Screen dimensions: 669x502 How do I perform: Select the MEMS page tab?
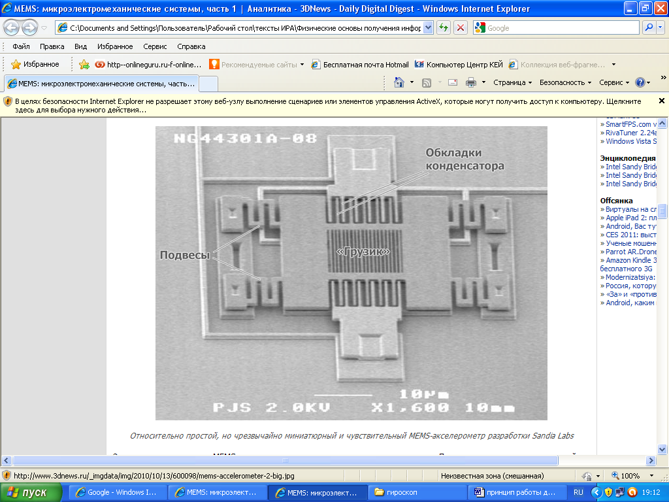coord(101,84)
